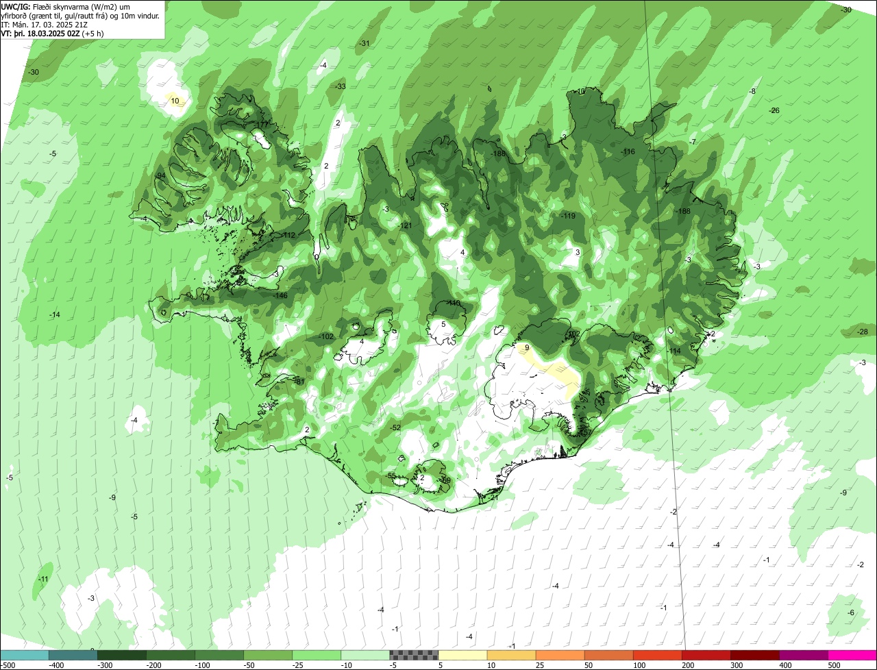Click the '-119' value on the map

[568, 216]
